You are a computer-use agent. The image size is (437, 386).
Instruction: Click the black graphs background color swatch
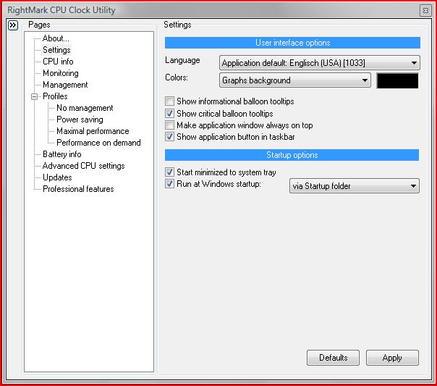click(x=397, y=80)
